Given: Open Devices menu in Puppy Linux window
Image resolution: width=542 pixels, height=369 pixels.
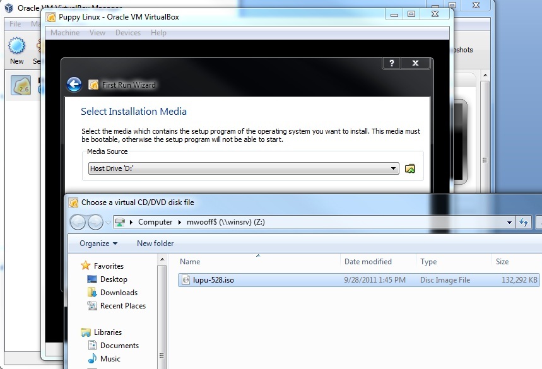Looking at the screenshot, I should [x=128, y=33].
